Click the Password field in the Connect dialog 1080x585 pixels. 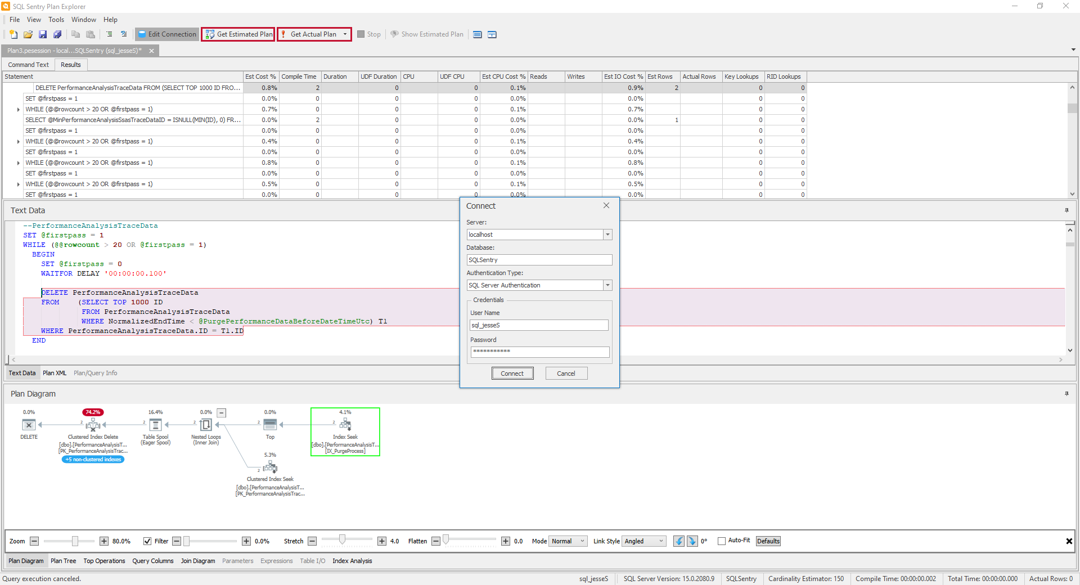pyautogui.click(x=539, y=352)
